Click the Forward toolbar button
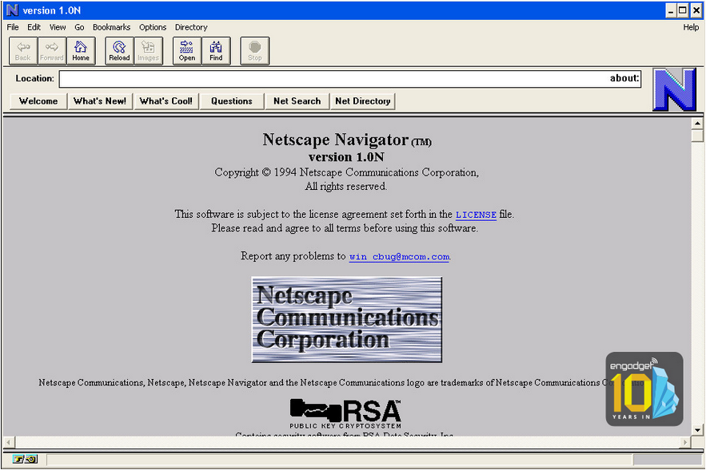Image resolution: width=706 pixels, height=470 pixels. click(x=52, y=51)
